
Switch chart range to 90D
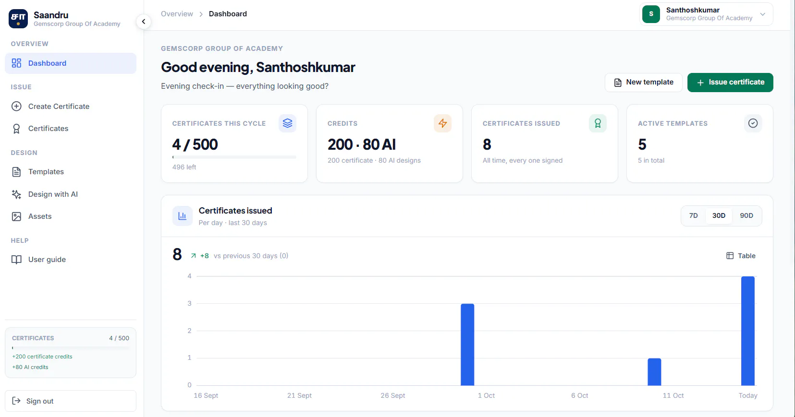[x=746, y=216]
